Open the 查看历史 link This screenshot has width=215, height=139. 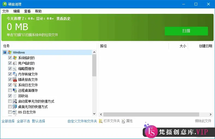click(64, 18)
